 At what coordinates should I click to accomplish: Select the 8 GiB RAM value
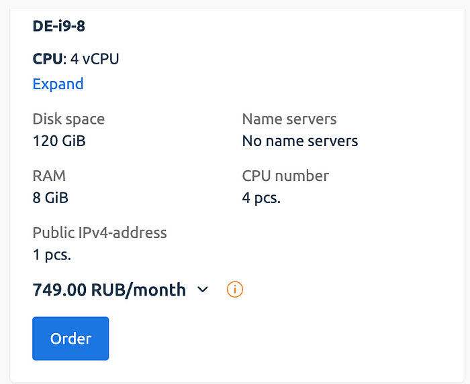click(x=50, y=198)
